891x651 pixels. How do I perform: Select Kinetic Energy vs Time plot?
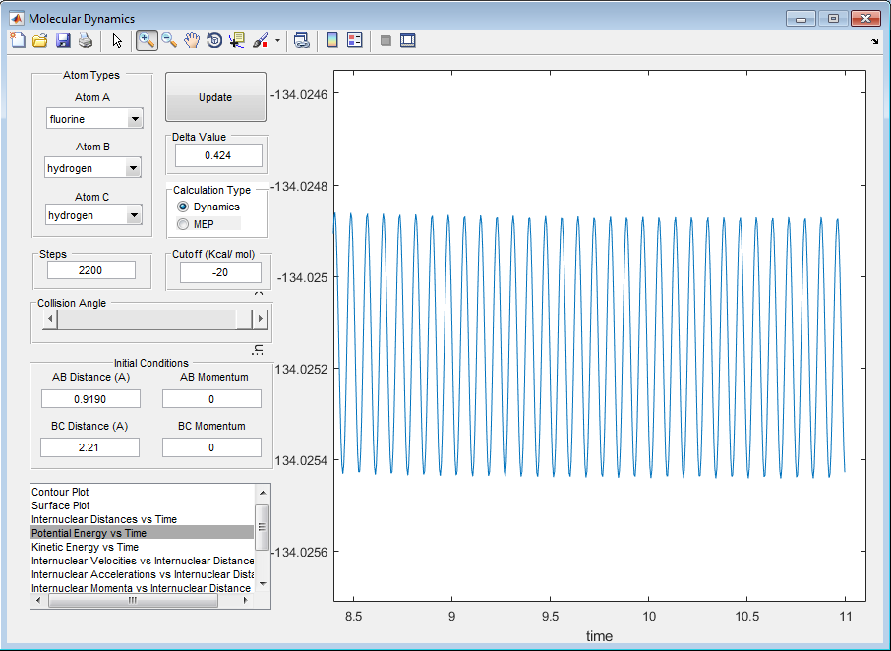pos(86,547)
